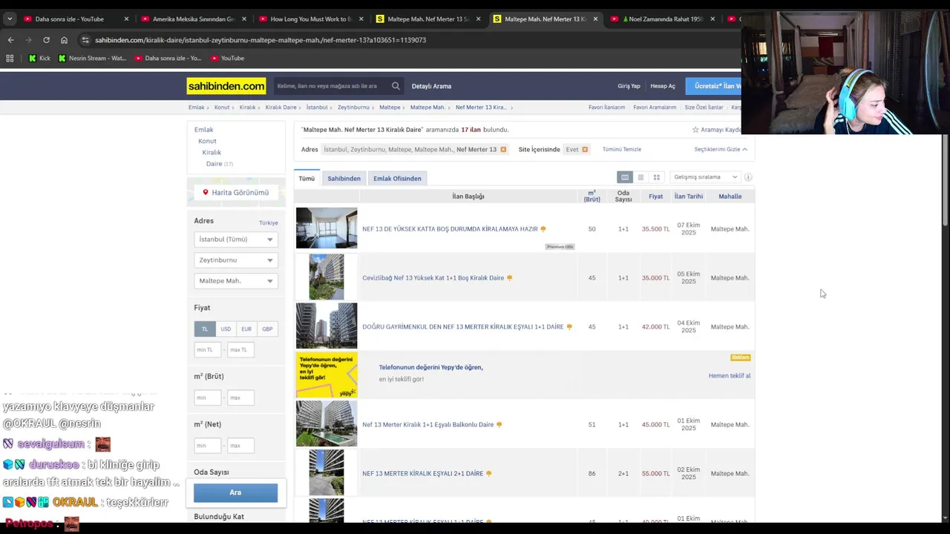Viewport: 950px width, 534px height.
Task: Open Favori İlanlarım link
Action: pyautogui.click(x=607, y=108)
